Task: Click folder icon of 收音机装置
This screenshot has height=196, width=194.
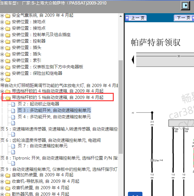Action: pyautogui.click(x=8, y=188)
